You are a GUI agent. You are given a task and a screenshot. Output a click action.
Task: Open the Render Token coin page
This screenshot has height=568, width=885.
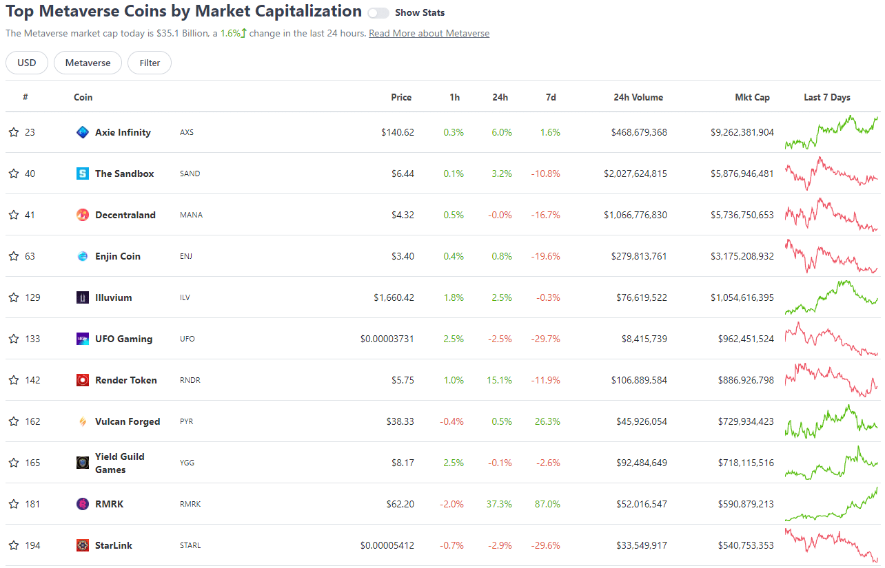[x=126, y=380]
